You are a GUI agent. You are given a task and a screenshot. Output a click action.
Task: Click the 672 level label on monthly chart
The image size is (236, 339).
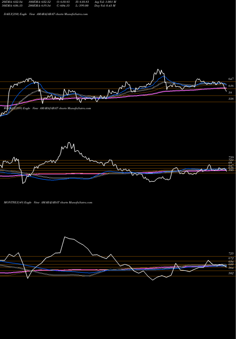coord(231,258)
